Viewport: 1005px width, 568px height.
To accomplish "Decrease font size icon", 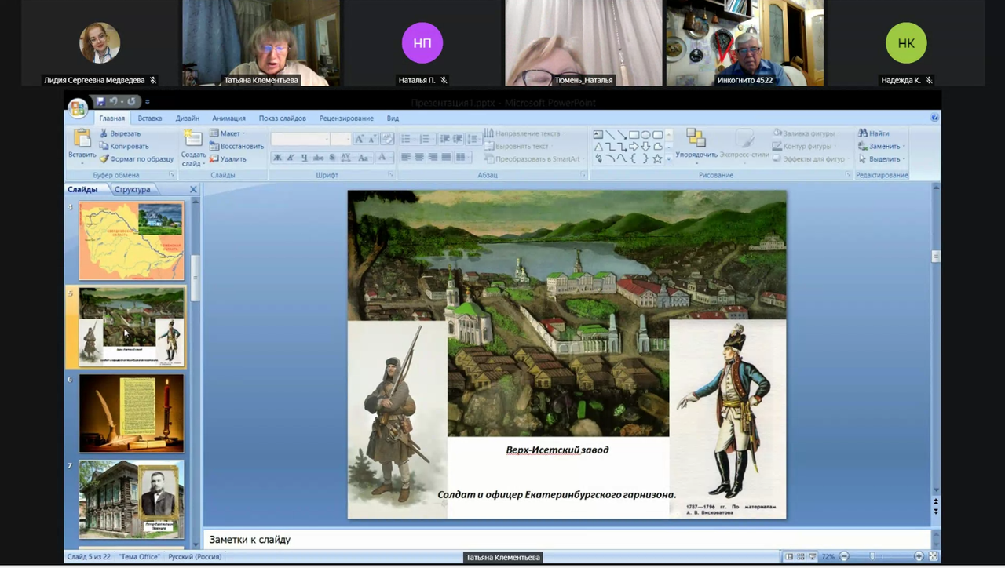I will 371,139.
